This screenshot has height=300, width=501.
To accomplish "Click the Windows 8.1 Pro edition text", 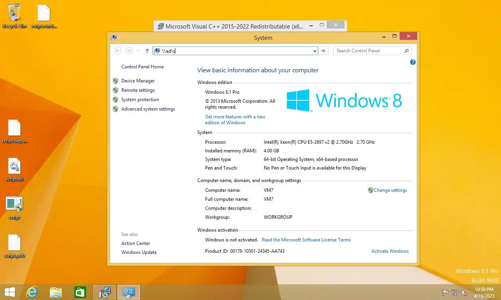I will coord(222,92).
